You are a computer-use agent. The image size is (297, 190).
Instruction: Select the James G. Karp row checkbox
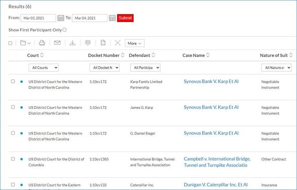pos(13,107)
